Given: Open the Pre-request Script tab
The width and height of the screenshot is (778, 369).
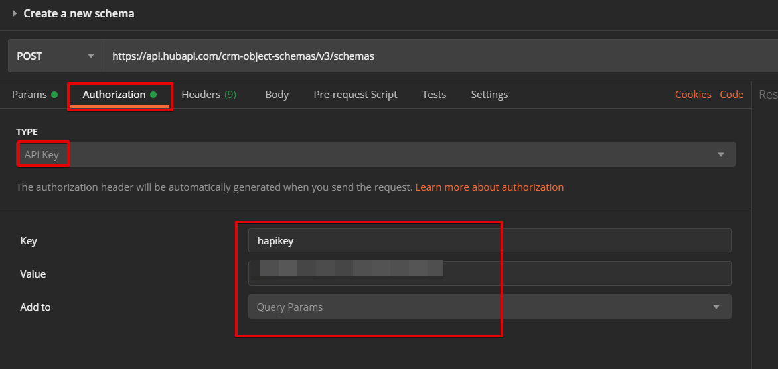Looking at the screenshot, I should pyautogui.click(x=355, y=95).
